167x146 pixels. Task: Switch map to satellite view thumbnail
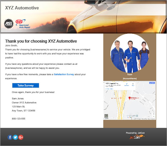tap(106, 116)
